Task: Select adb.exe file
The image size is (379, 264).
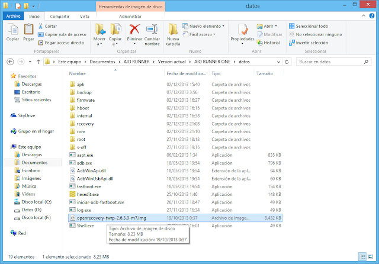Action: tap(81, 163)
